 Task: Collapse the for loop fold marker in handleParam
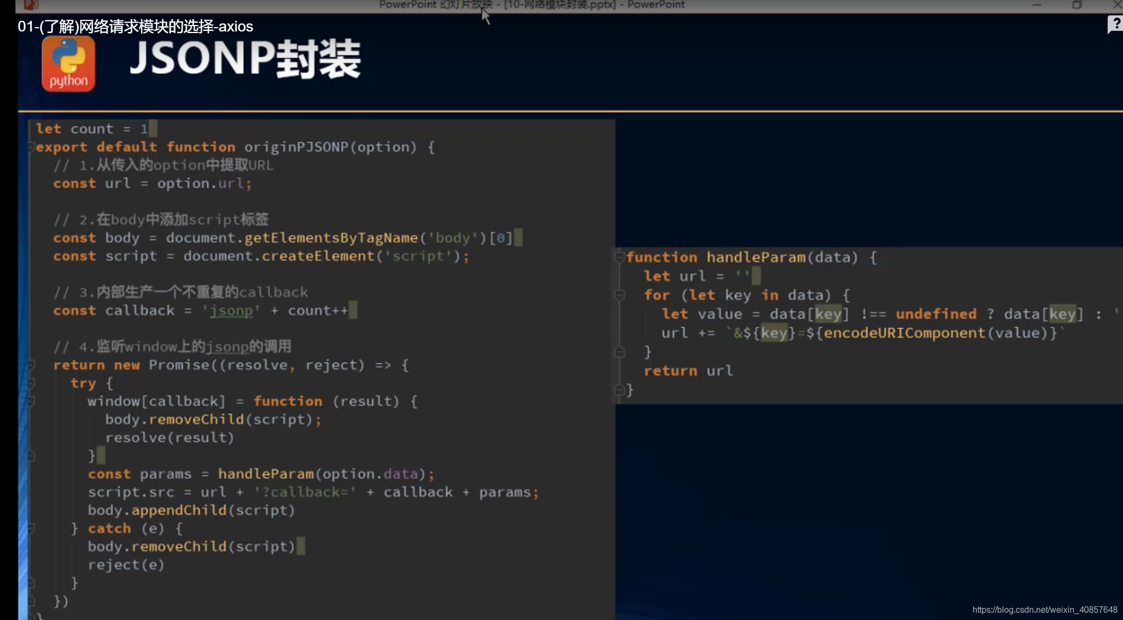tap(619, 295)
